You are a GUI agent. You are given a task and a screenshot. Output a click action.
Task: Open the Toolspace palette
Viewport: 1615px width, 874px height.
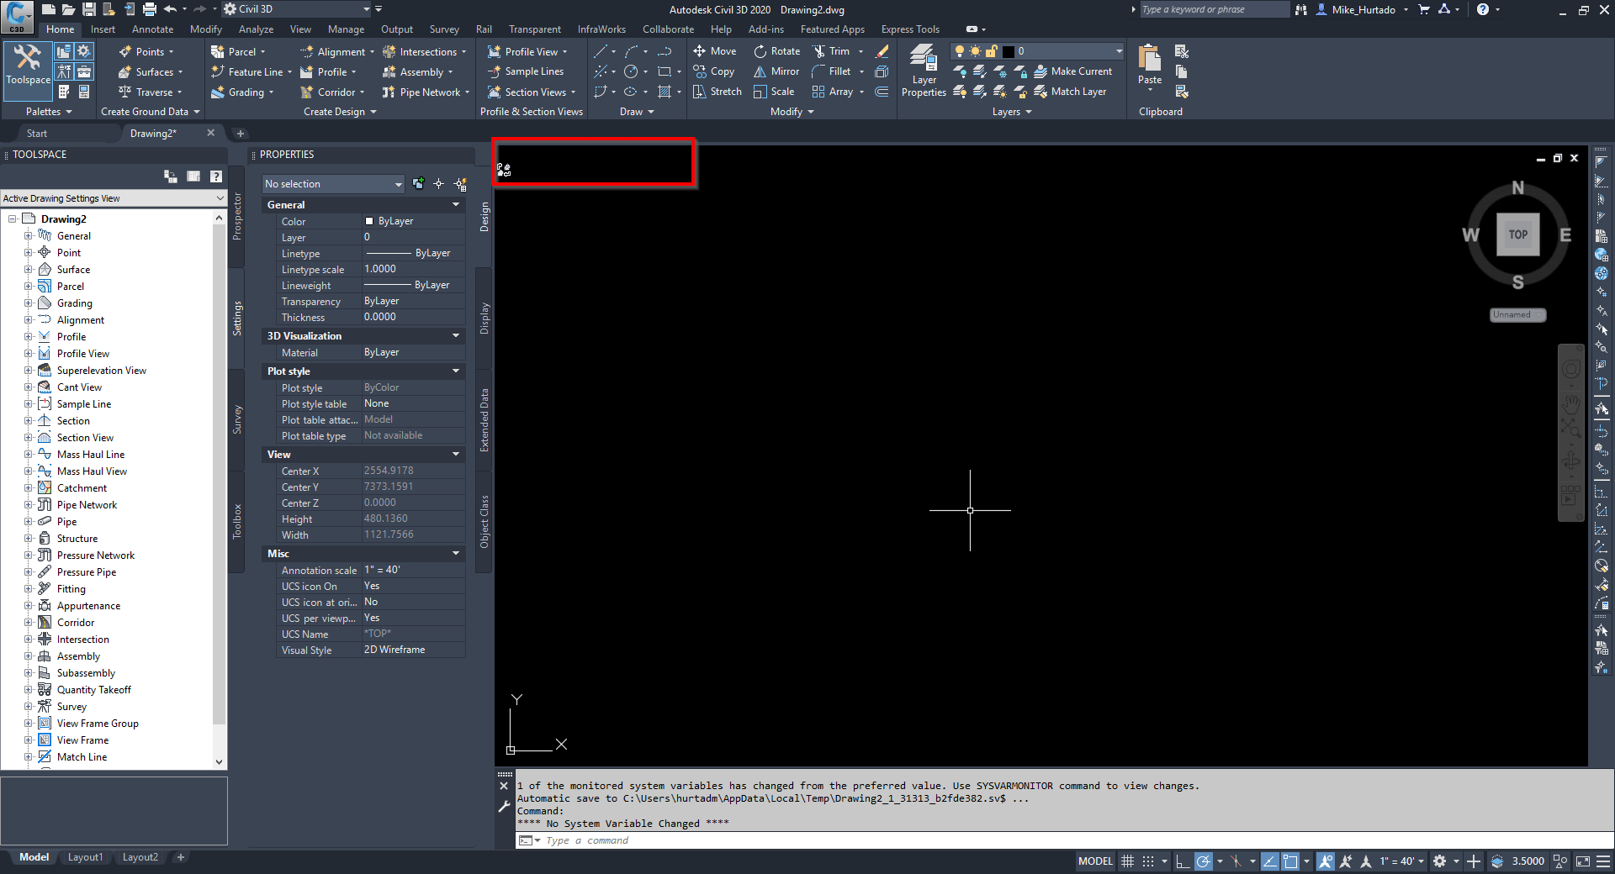(x=28, y=71)
